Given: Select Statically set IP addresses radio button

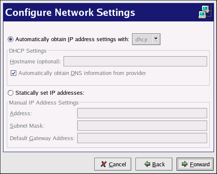Looking at the screenshot, I should (11, 93).
